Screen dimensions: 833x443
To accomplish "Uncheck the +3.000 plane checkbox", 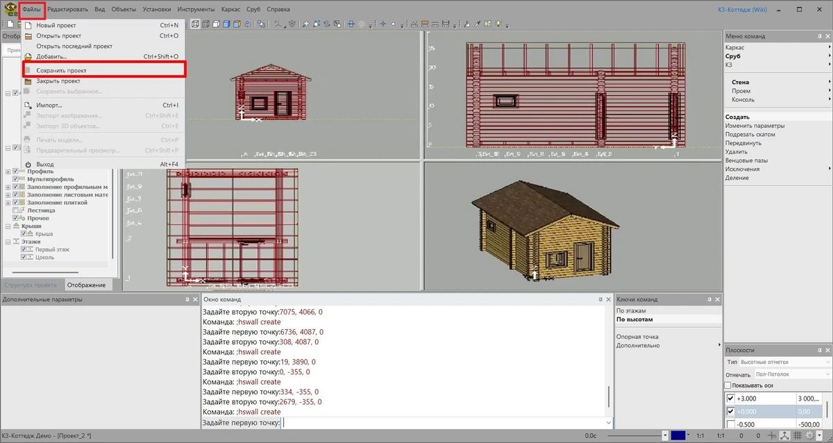I will pyautogui.click(x=730, y=399).
